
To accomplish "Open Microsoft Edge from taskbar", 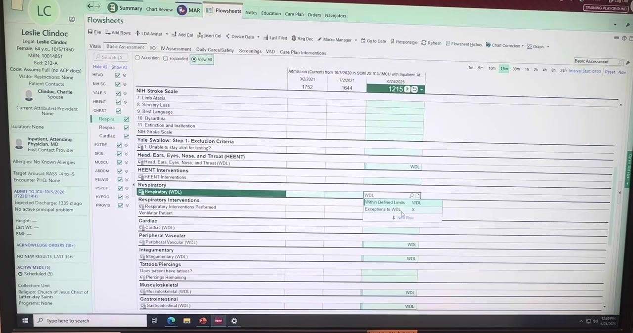I will (171, 321).
